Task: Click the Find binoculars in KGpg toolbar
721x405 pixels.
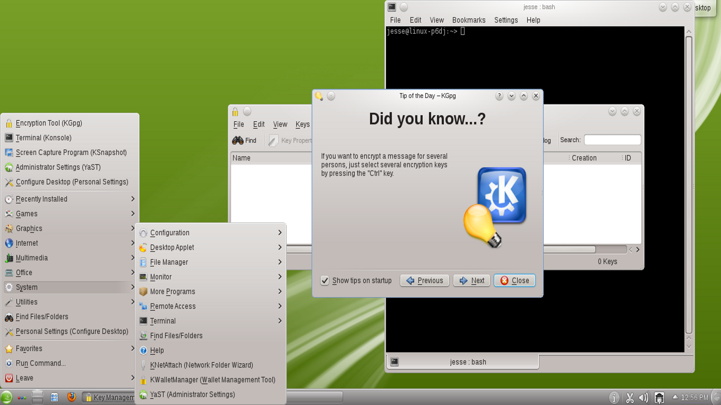Action: coord(244,140)
